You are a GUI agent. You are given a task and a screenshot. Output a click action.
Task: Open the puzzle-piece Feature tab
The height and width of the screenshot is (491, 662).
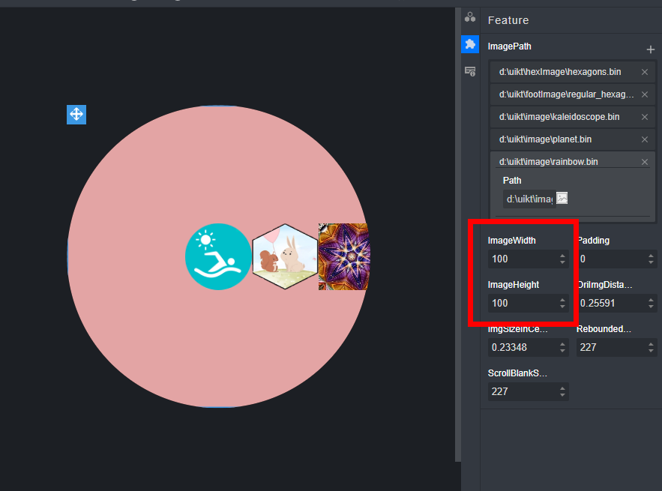coord(470,44)
